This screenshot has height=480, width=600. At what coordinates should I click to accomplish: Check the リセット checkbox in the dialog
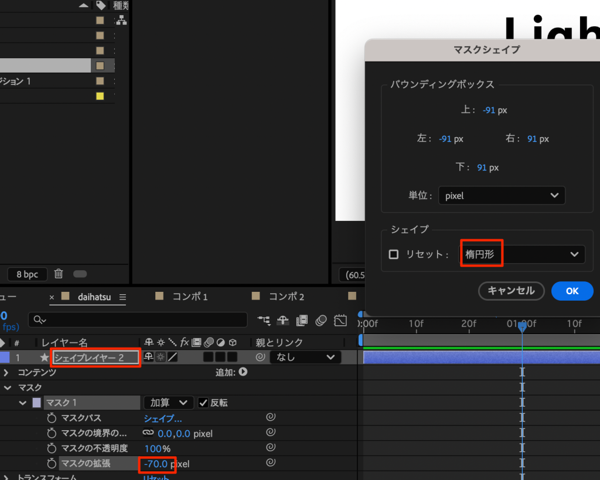[x=394, y=254]
